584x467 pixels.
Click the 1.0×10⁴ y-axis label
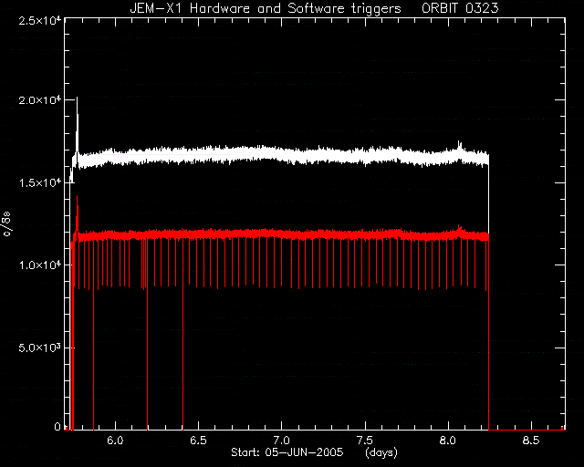pyautogui.click(x=39, y=265)
